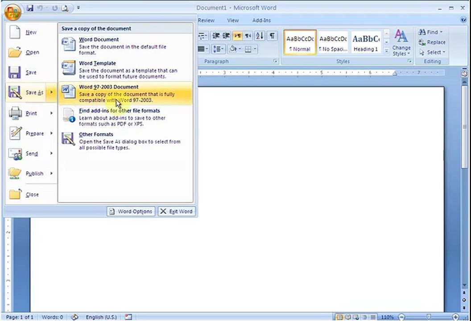Click the Zoom Out minus button
471x321 pixels.
tap(401, 317)
